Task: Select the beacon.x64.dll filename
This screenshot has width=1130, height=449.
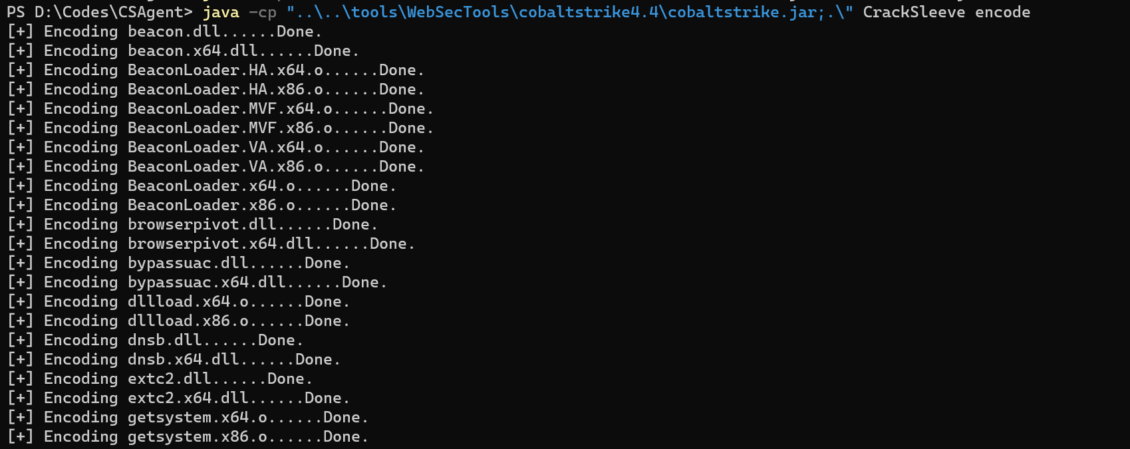Action: 193,51
